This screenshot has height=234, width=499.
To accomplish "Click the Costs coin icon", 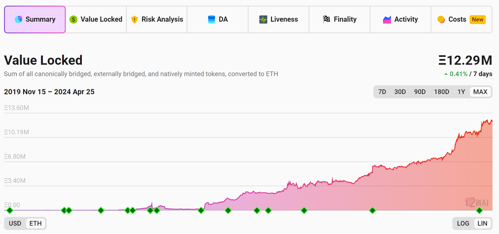I will pyautogui.click(x=441, y=19).
